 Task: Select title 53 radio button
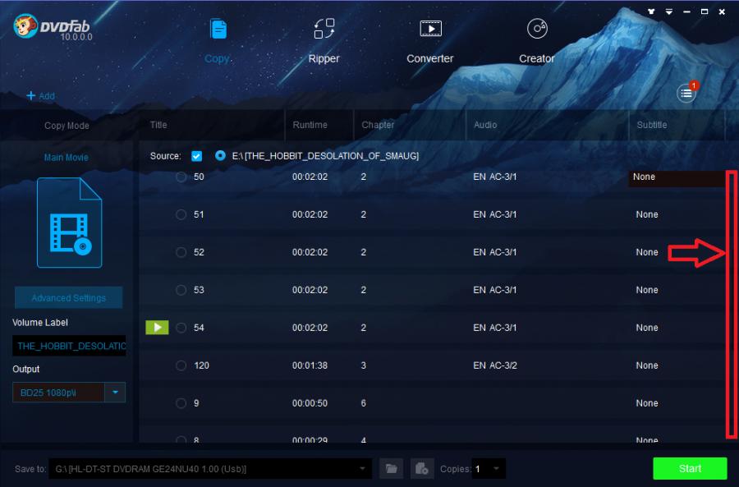click(181, 290)
